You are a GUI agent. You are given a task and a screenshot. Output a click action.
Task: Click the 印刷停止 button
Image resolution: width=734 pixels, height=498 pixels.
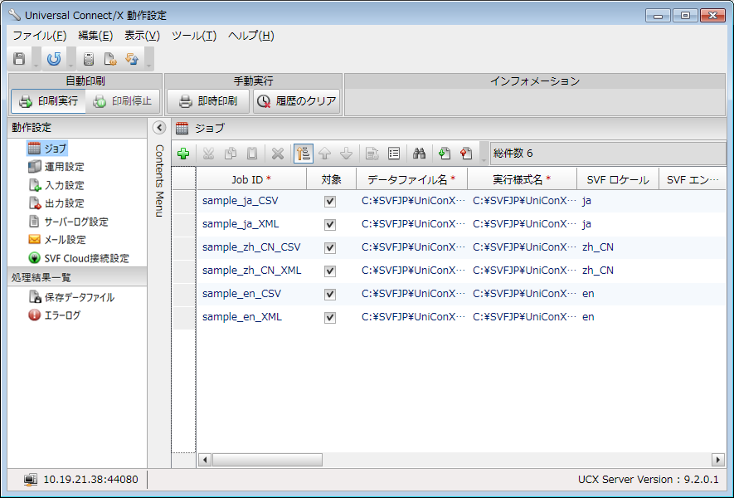[x=123, y=101]
